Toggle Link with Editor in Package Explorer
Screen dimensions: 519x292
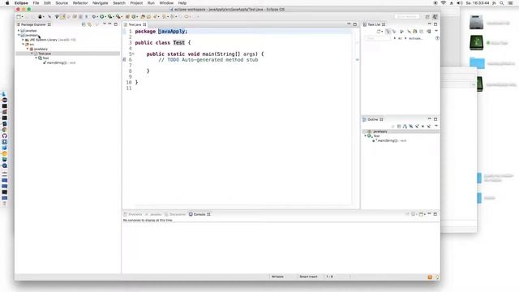89,24
